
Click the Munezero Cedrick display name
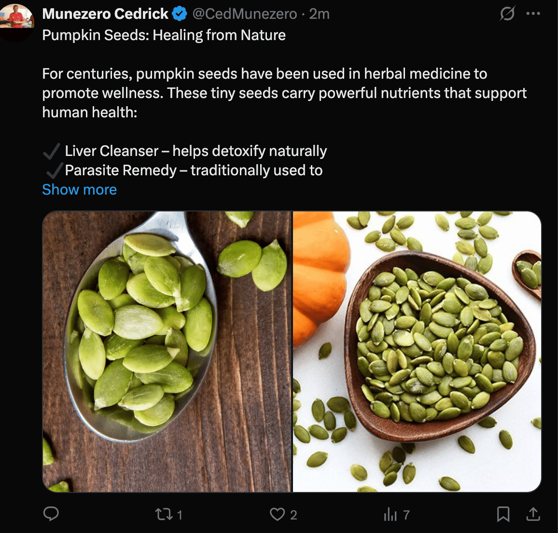pyautogui.click(x=105, y=14)
